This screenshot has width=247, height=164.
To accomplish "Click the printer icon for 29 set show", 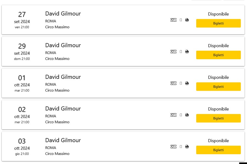I will pos(187,52).
